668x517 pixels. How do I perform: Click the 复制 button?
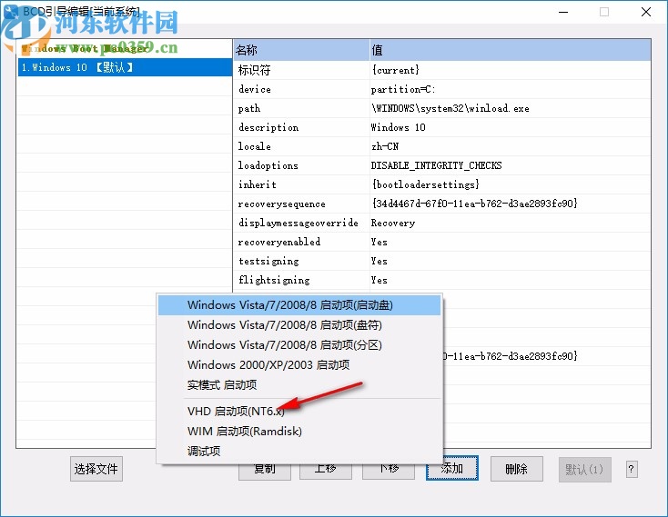(x=265, y=471)
